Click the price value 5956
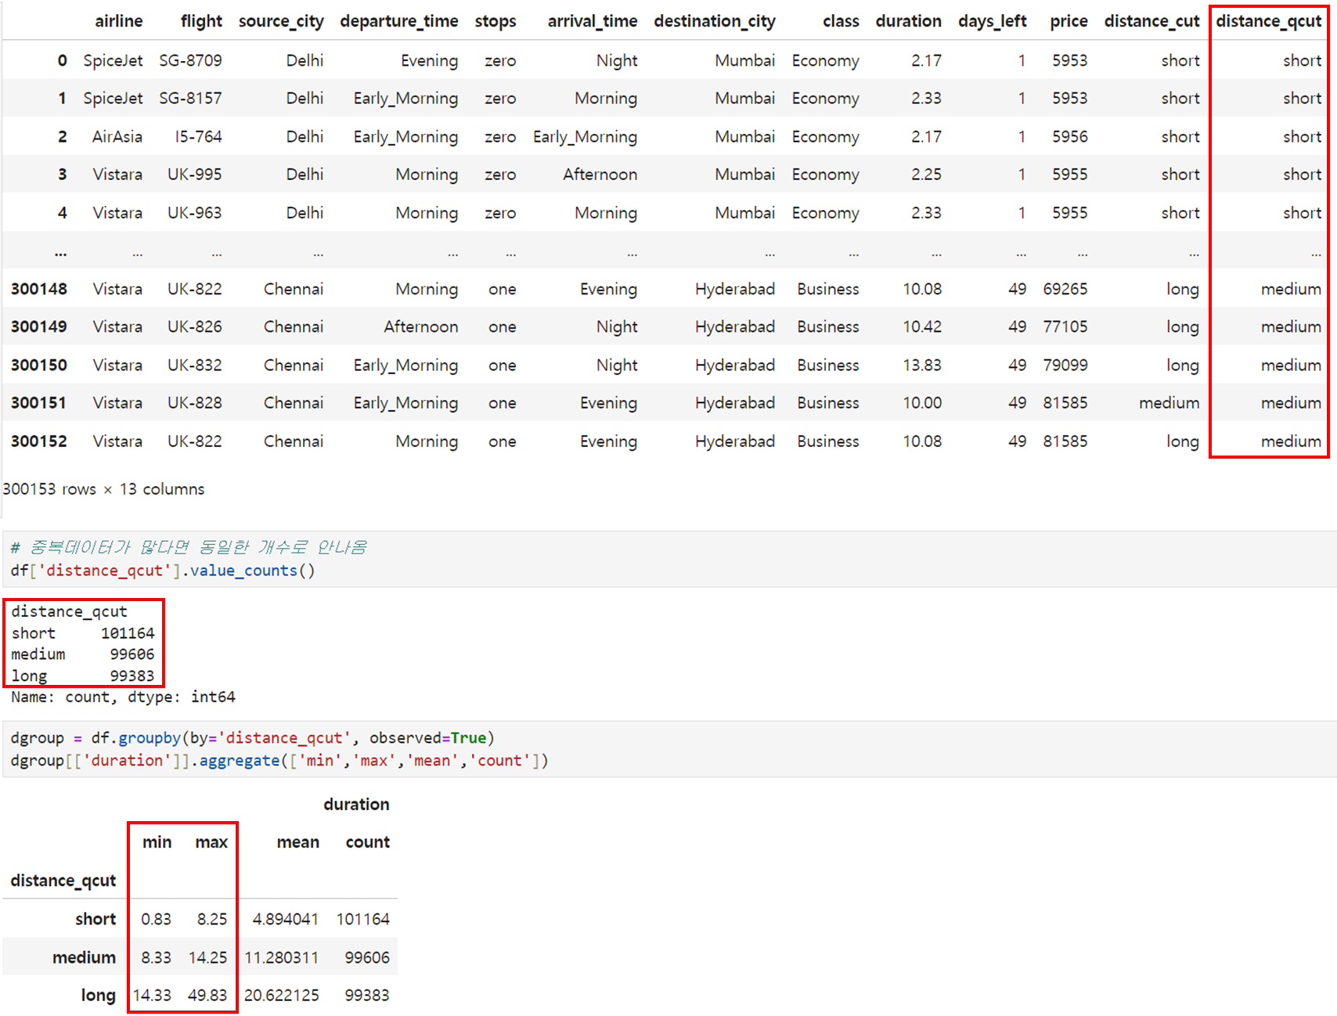Image resolution: width=1337 pixels, height=1016 pixels. [x=1070, y=136]
